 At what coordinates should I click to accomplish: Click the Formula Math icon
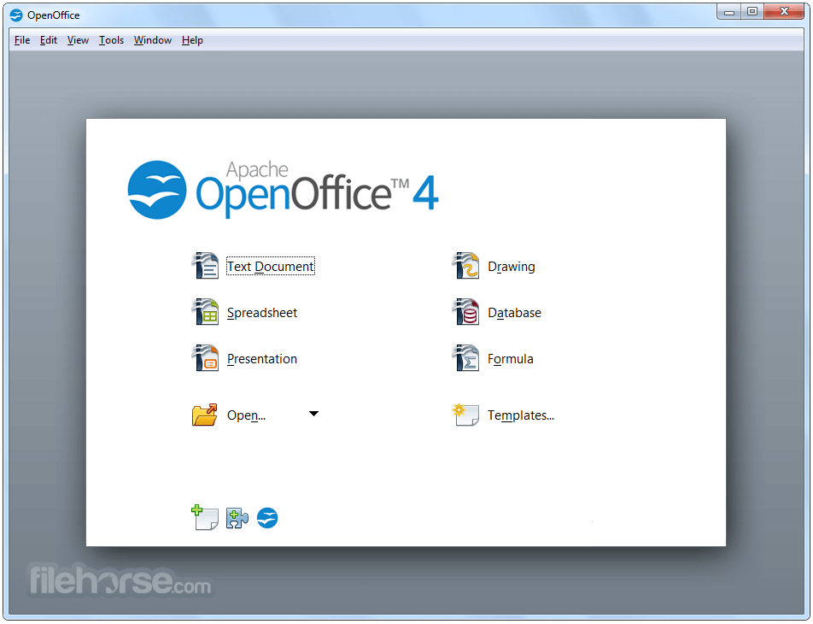click(465, 358)
